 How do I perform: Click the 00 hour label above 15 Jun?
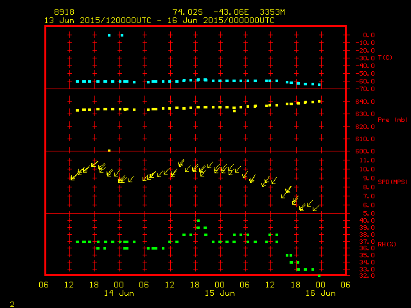220,285
